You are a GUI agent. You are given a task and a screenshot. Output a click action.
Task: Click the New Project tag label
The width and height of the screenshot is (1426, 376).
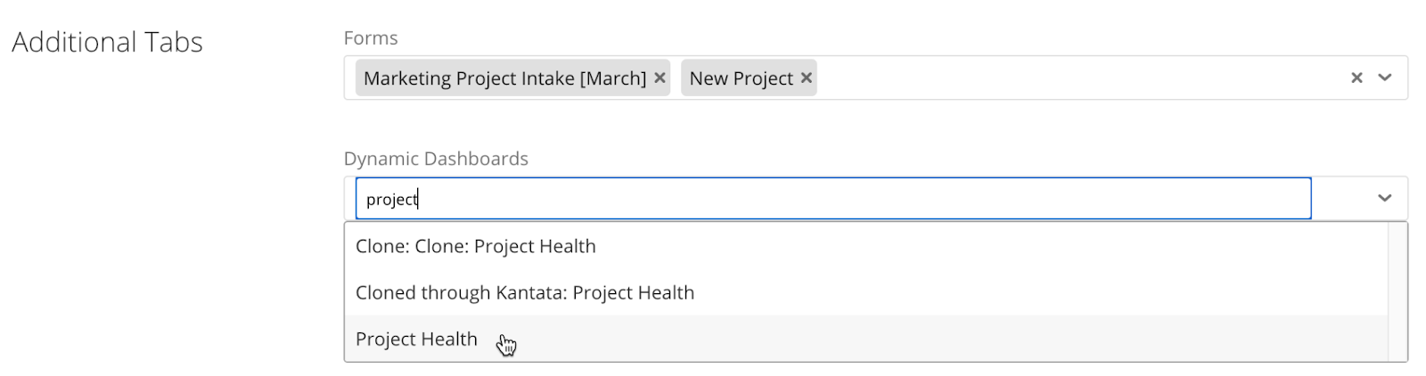(x=741, y=78)
